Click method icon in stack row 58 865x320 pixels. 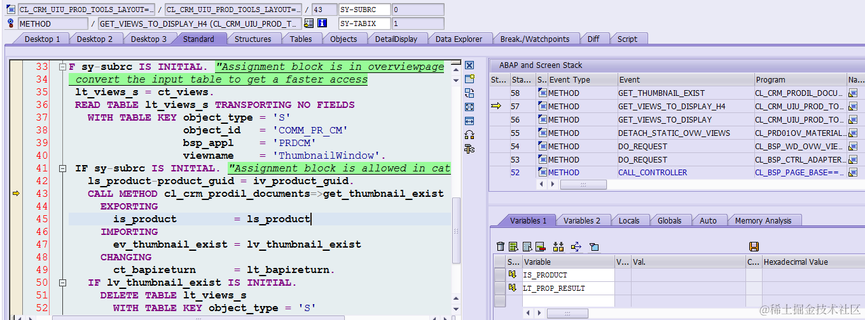coord(542,93)
